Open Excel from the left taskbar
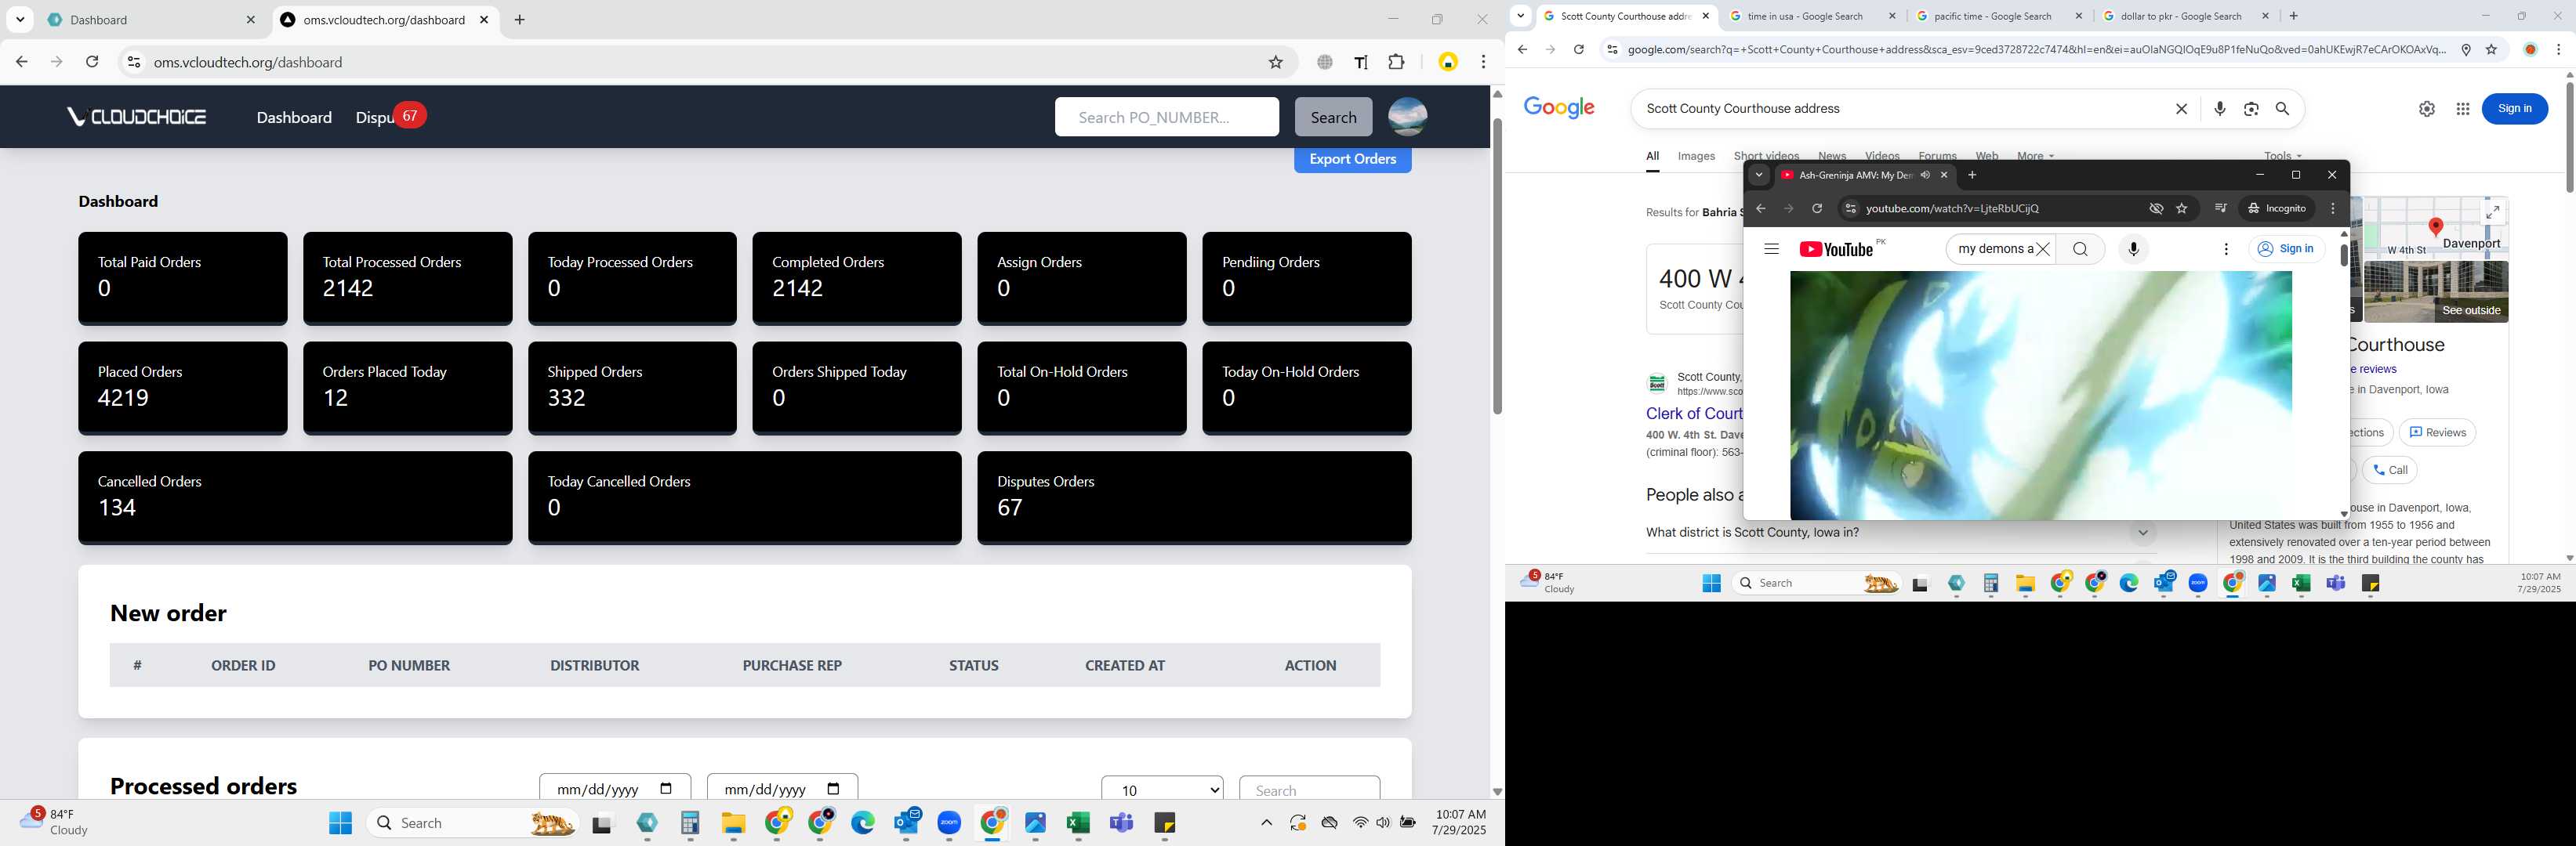Image resolution: width=2576 pixels, height=846 pixels. pos(1078,823)
